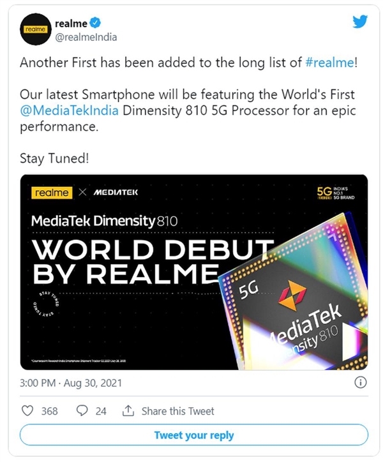Click the blue verified badge
Screen dimensions: 383x462
[x=94, y=24]
